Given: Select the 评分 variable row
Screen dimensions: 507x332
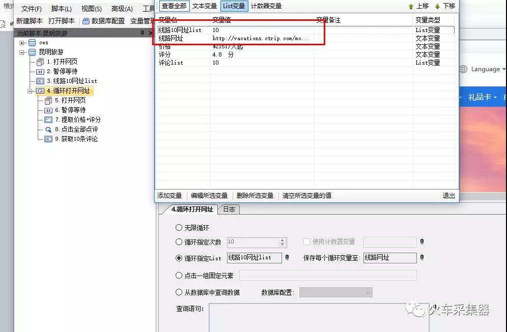Looking at the screenshot, I should point(306,54).
